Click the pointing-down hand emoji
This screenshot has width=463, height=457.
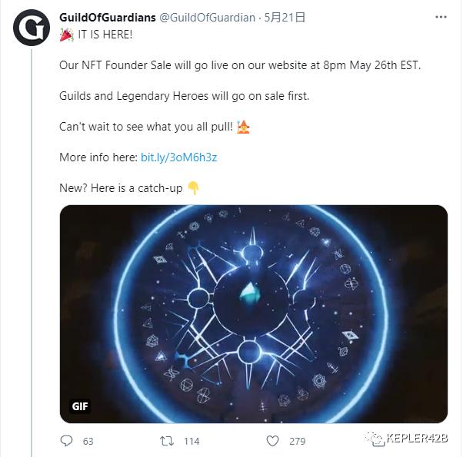(194, 188)
